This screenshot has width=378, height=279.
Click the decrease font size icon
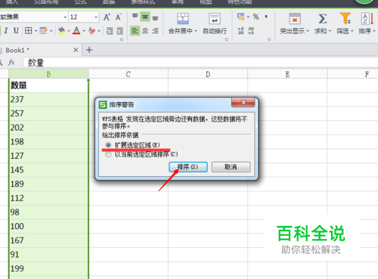coord(118,17)
